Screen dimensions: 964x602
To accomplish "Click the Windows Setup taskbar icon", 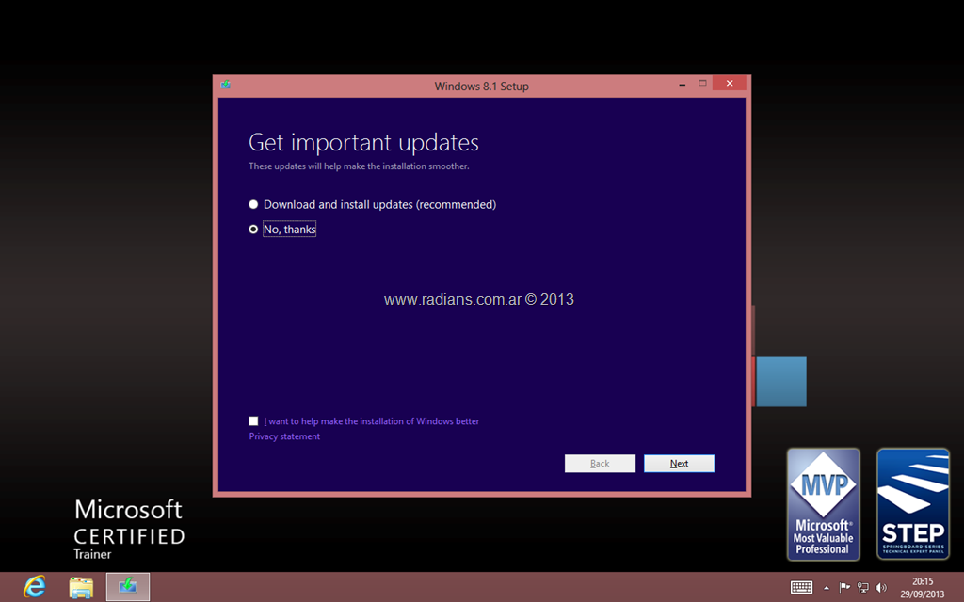I will 127,587.
